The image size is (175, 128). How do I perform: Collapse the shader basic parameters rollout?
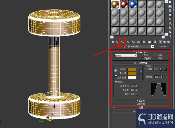point(141,52)
